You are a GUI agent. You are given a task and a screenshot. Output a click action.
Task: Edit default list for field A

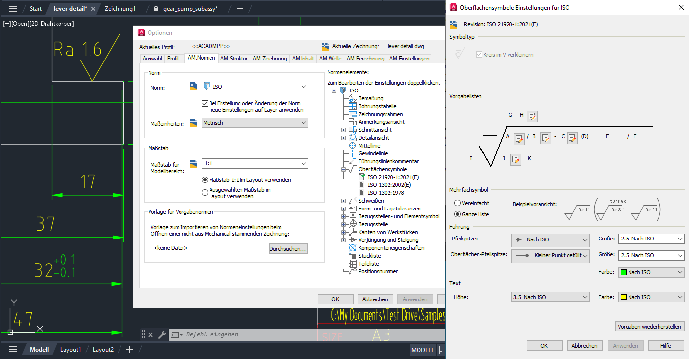tap(519, 138)
